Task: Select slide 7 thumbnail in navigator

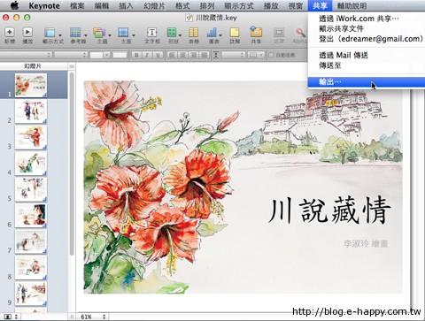Action: [x=31, y=241]
